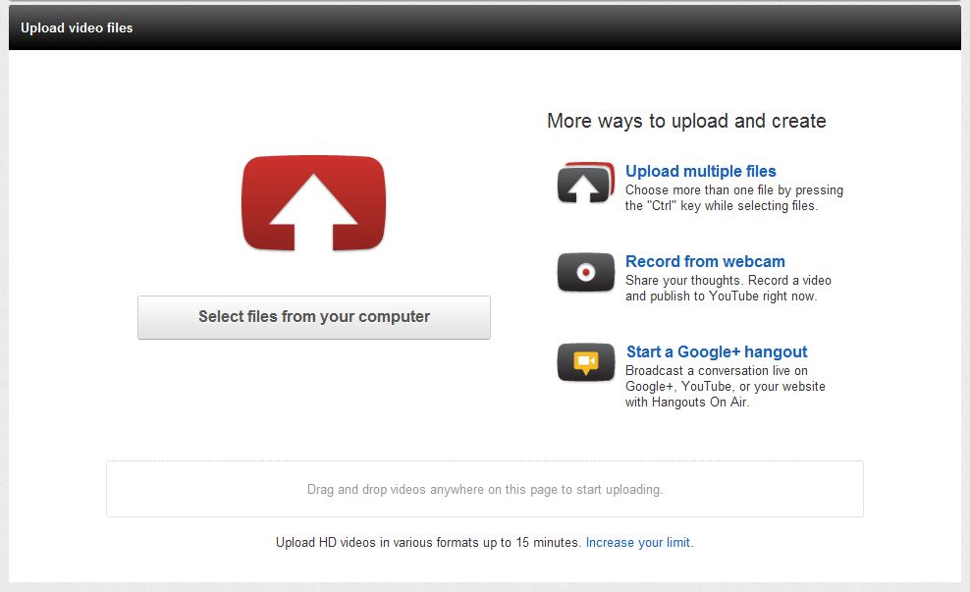Click the Google+ hangout yellow chat icon
The width and height of the screenshot is (970, 592).
pos(586,362)
